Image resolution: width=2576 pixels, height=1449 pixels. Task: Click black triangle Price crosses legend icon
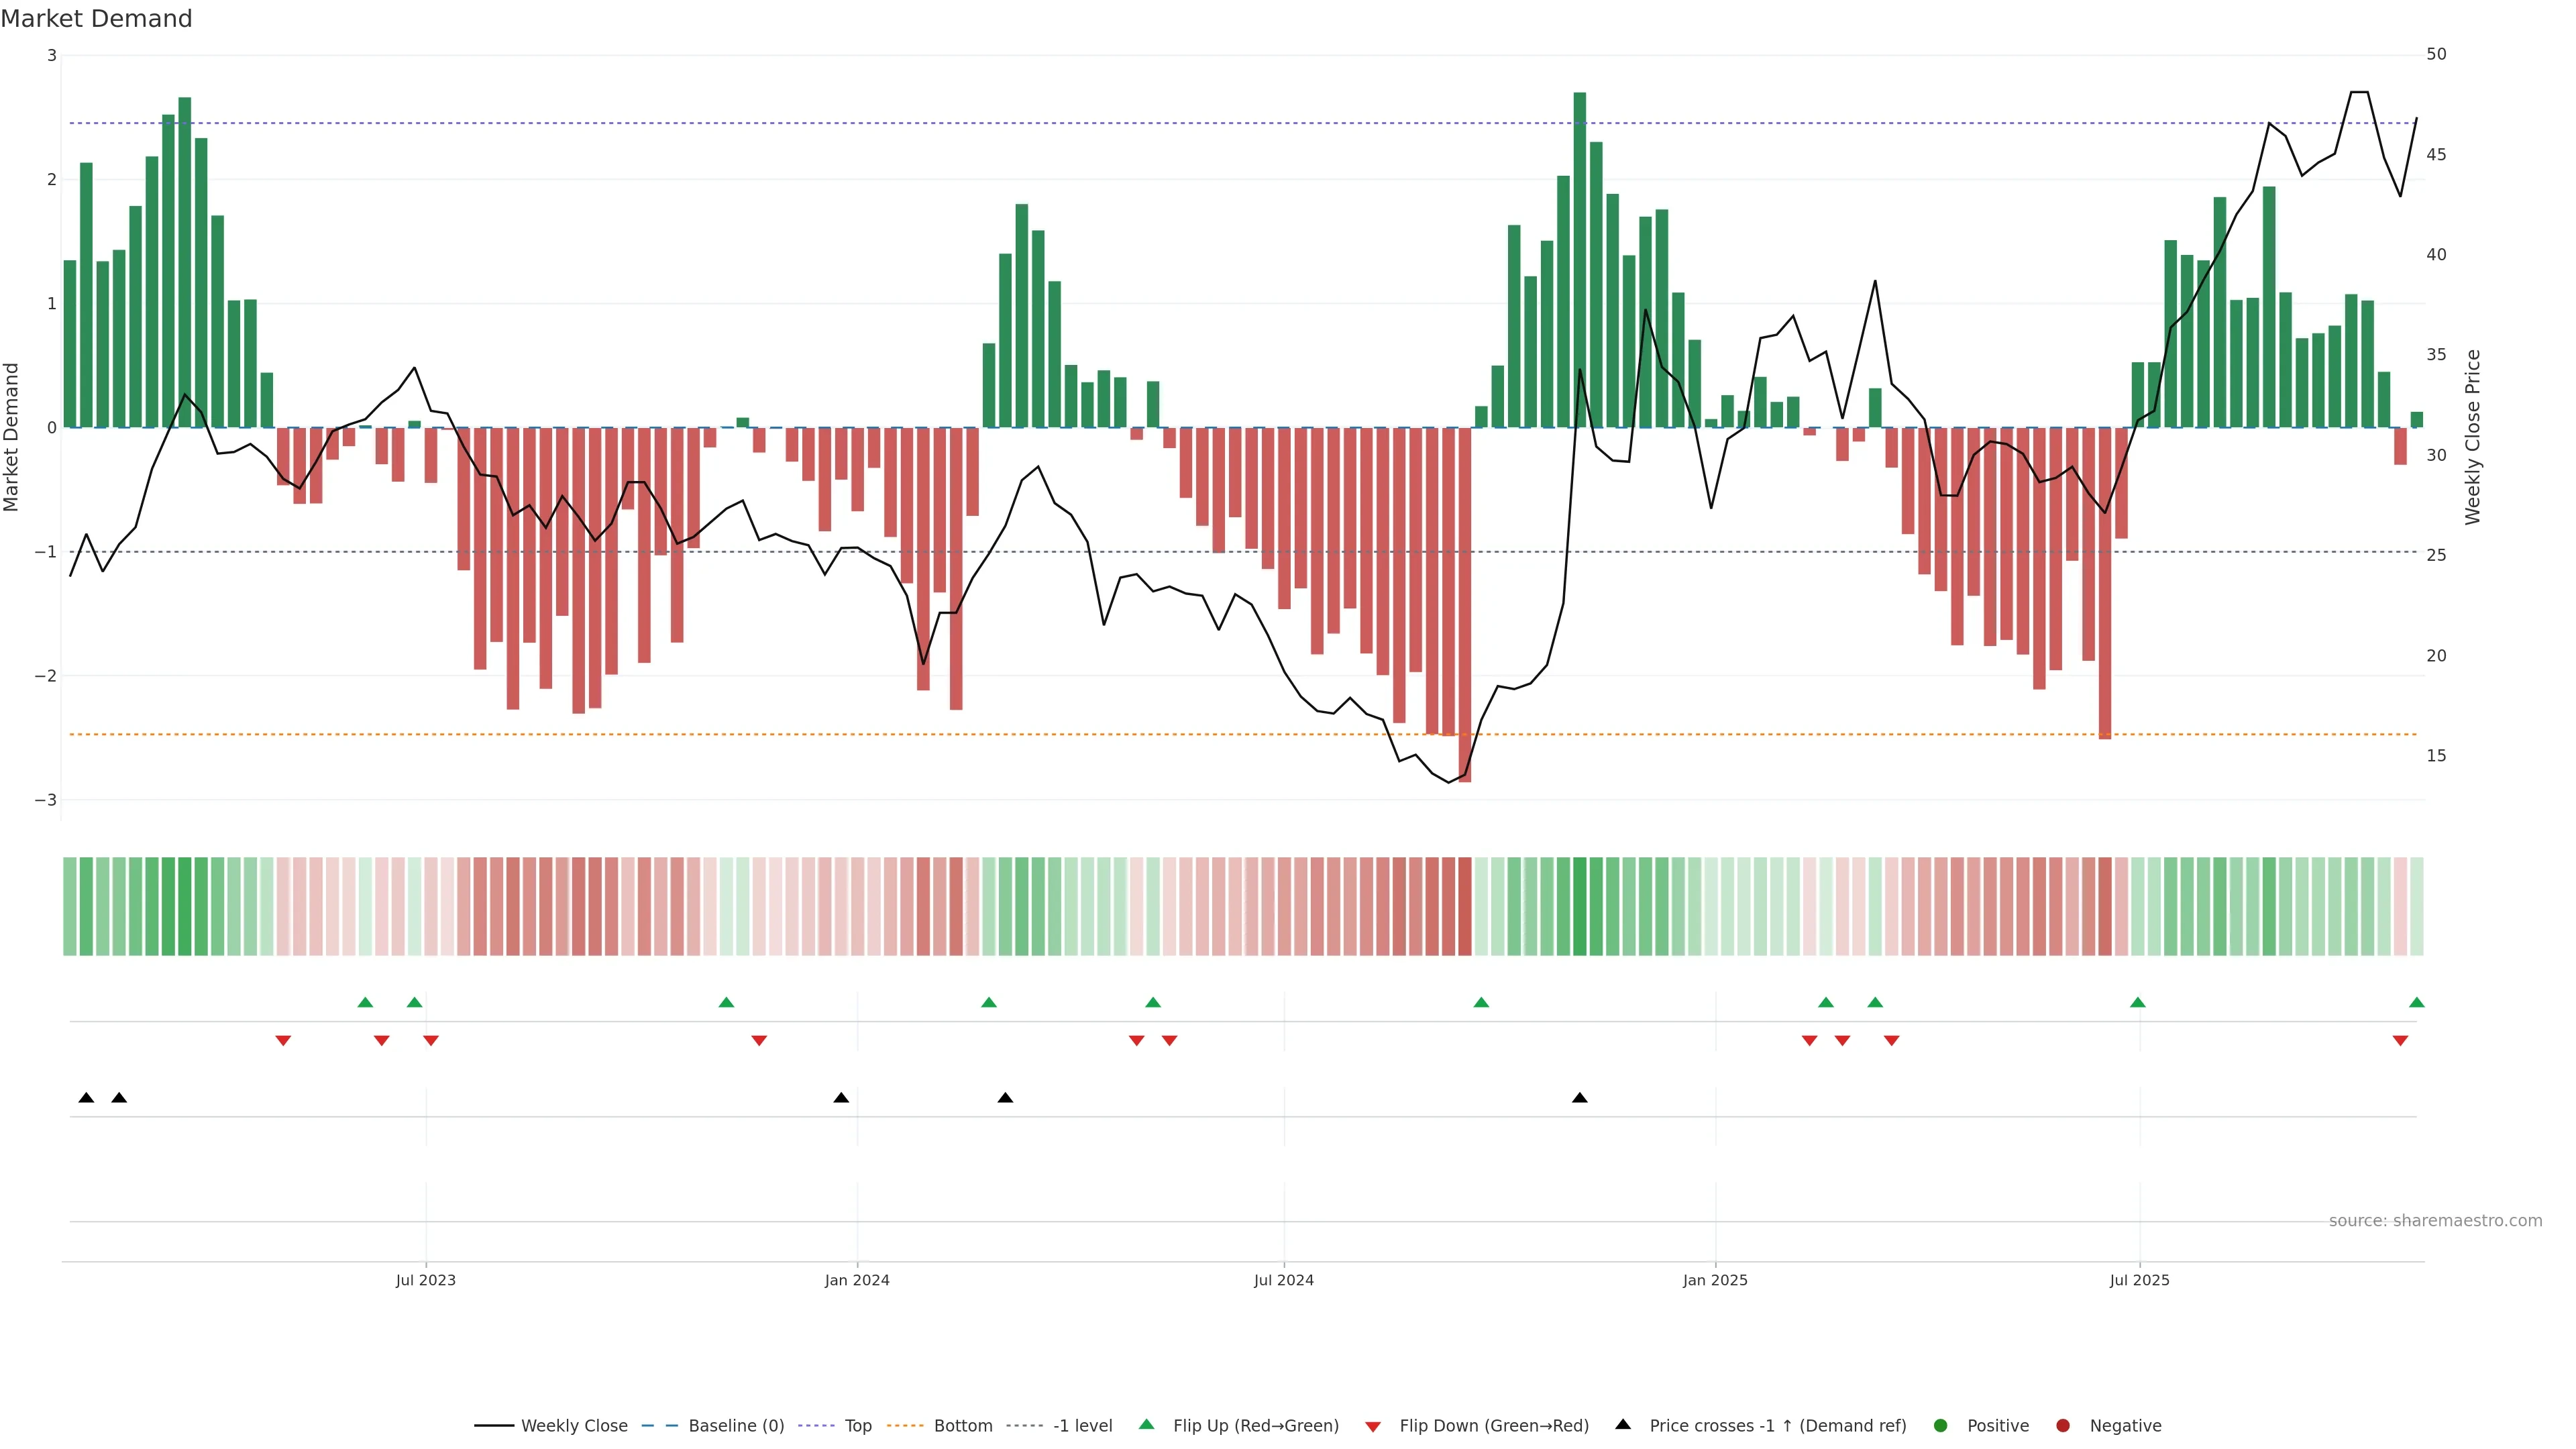[1623, 1425]
